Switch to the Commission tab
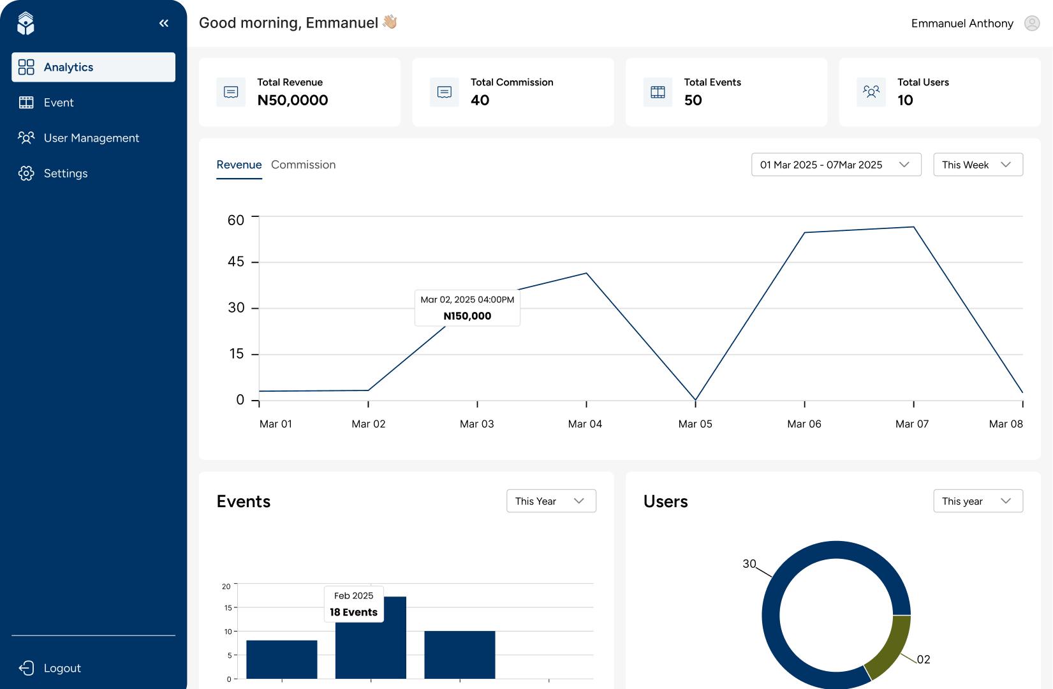This screenshot has height=689, width=1053. (x=304, y=165)
